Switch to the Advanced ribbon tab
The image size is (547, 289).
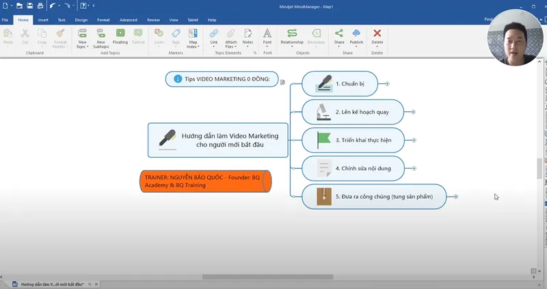[128, 20]
